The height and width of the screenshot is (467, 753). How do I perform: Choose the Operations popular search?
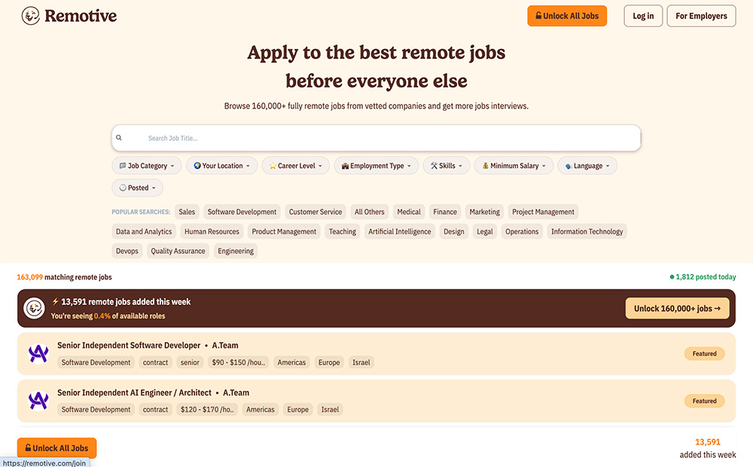pos(522,231)
